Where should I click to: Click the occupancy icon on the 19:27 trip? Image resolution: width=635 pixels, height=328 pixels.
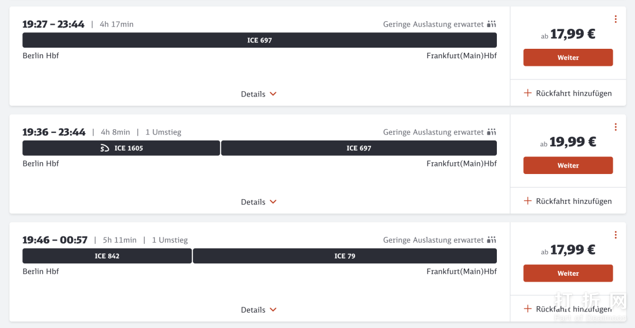(492, 24)
